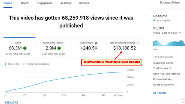185x104 pixels.
Task: Click the green up arrow next to 68.3M
Action: (x=25, y=48)
